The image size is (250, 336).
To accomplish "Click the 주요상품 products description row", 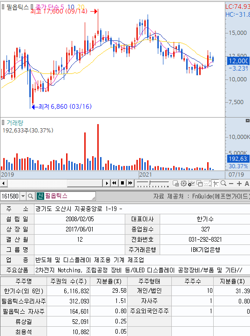I will 125,270.
